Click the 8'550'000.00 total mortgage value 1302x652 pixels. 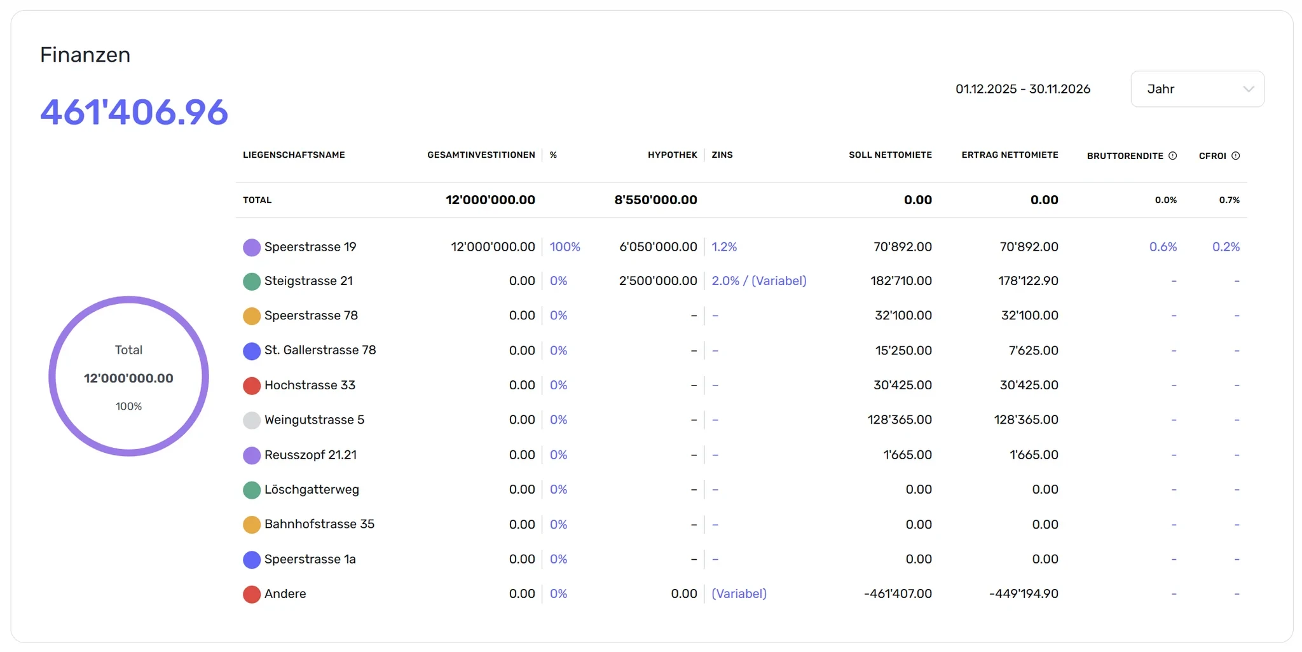coord(655,200)
